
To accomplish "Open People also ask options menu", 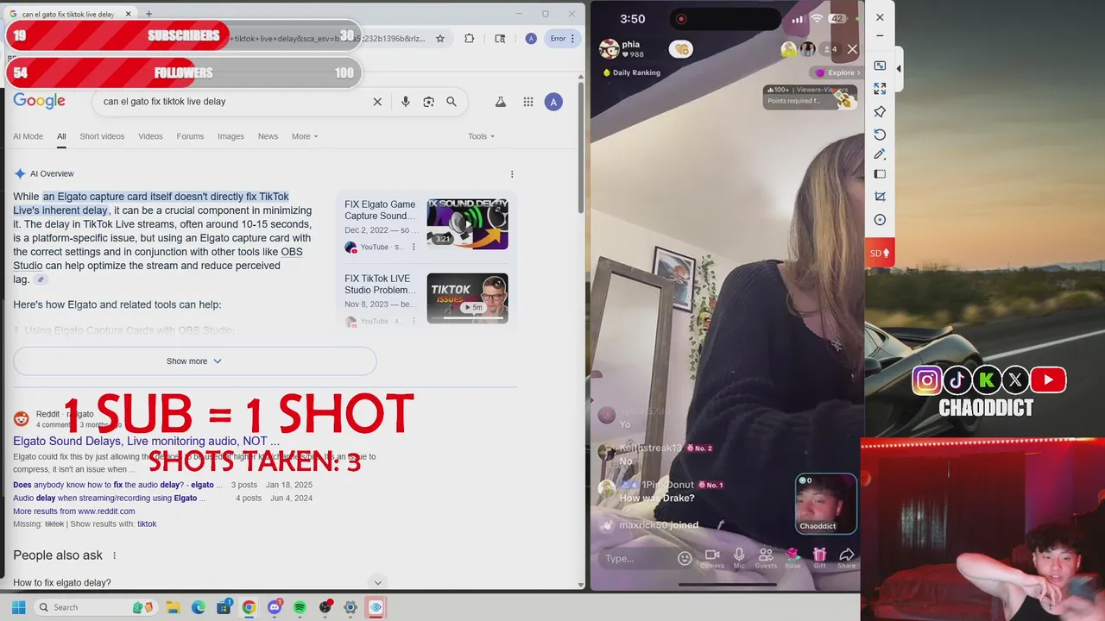I will point(114,555).
